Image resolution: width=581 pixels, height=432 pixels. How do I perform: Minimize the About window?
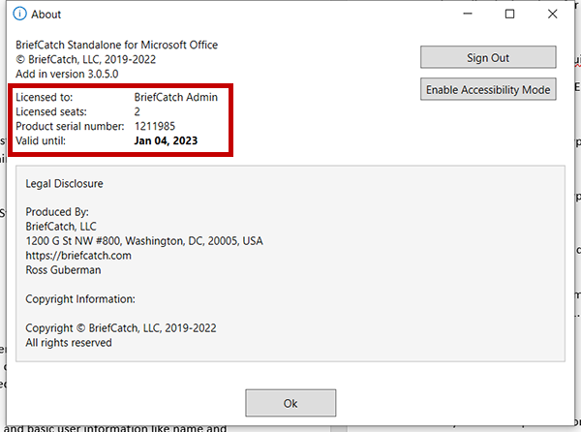click(x=465, y=15)
